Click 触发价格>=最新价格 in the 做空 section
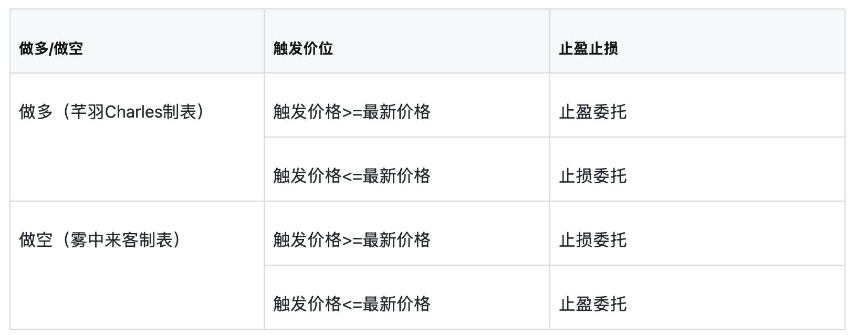This screenshot has width=855, height=335. coord(352,240)
